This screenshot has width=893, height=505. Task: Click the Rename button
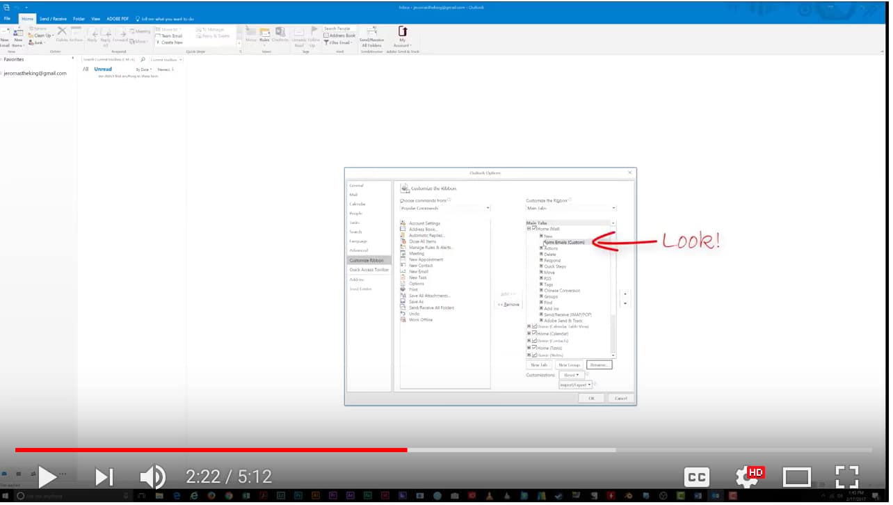600,364
